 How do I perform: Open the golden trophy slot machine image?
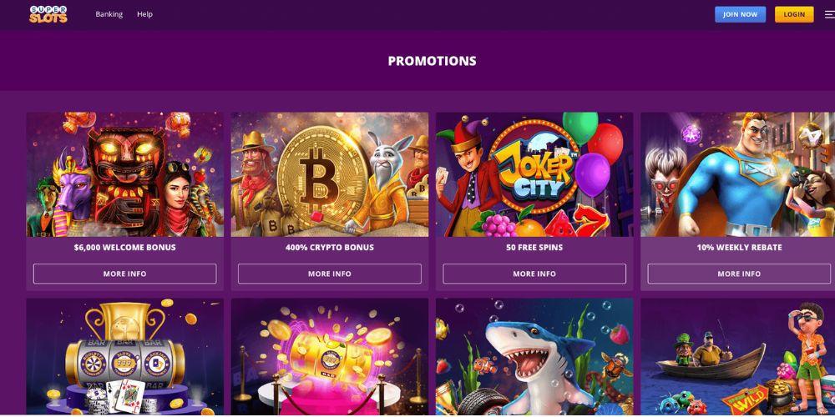[x=125, y=356]
